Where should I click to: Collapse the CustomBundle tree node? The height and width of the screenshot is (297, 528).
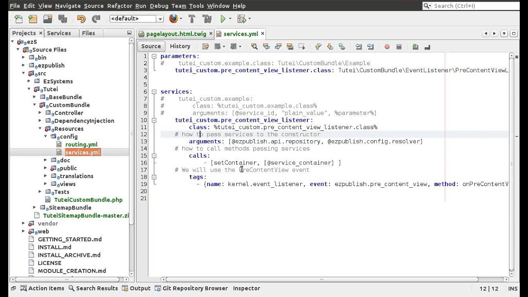click(x=35, y=105)
